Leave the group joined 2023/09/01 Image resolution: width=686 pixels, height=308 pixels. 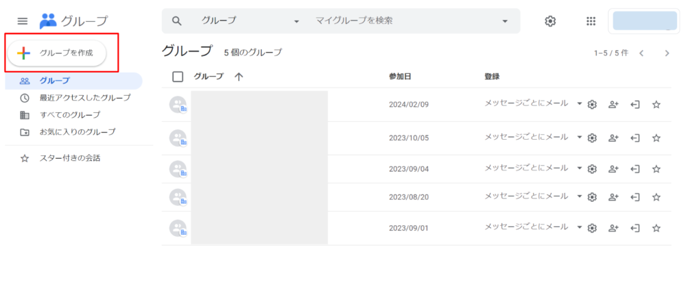coord(635,228)
